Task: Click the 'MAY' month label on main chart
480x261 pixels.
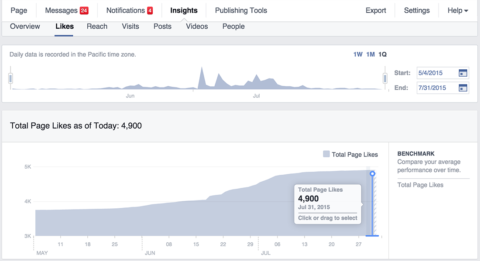Action: [42, 253]
